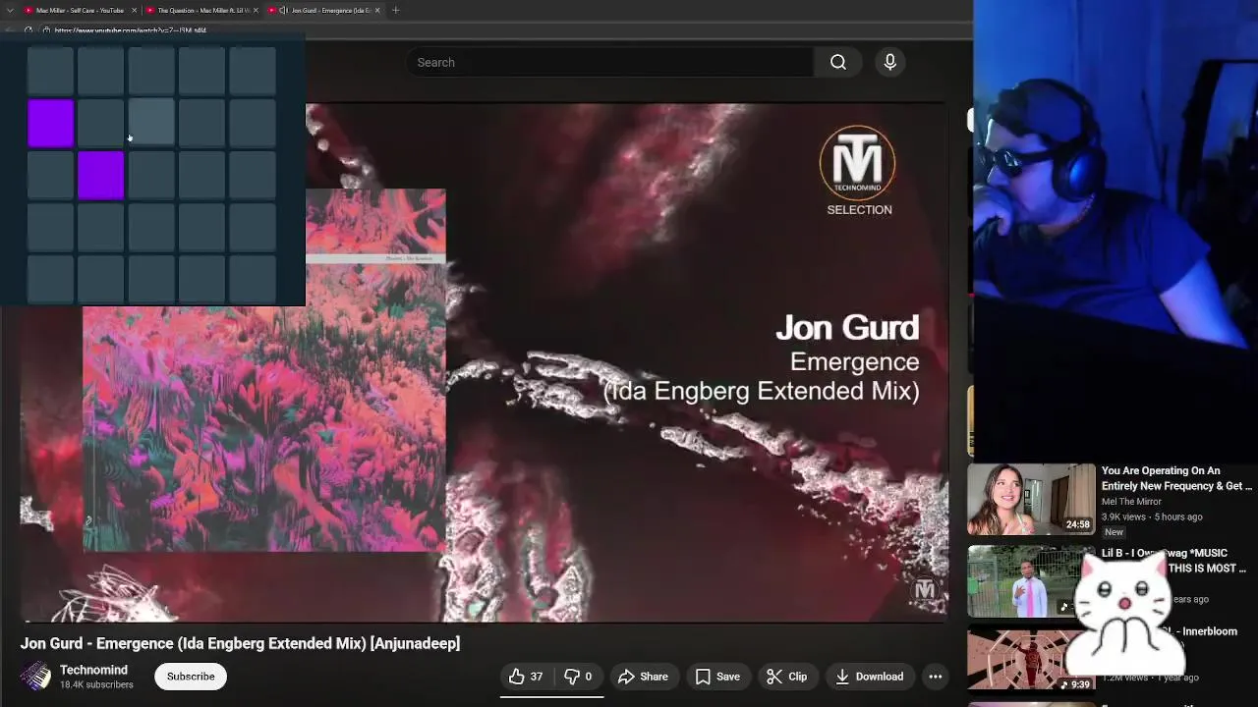Click the 18.4K subscribers text
The height and width of the screenshot is (707, 1258).
click(96, 684)
